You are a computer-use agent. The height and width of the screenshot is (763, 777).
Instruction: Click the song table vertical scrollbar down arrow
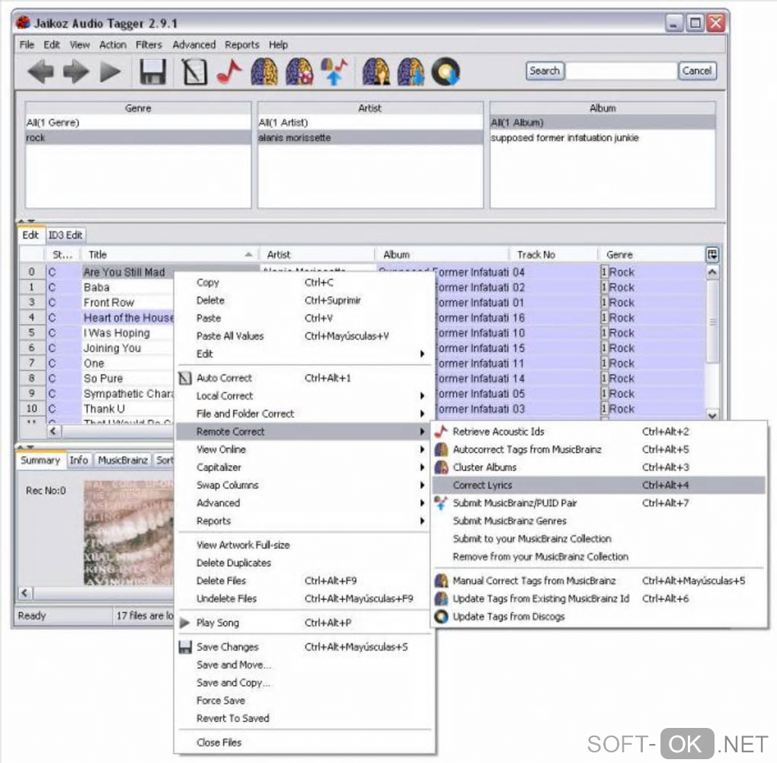click(x=712, y=415)
